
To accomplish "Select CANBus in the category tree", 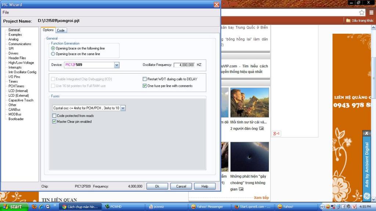I will pyautogui.click(x=14, y=110).
